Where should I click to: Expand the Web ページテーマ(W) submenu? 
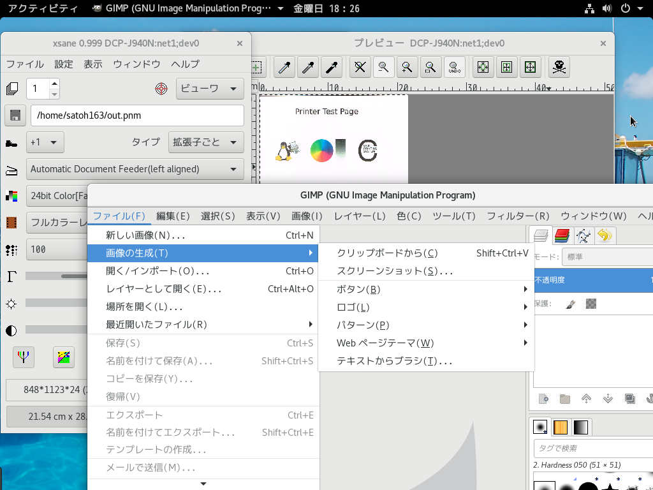(426, 343)
